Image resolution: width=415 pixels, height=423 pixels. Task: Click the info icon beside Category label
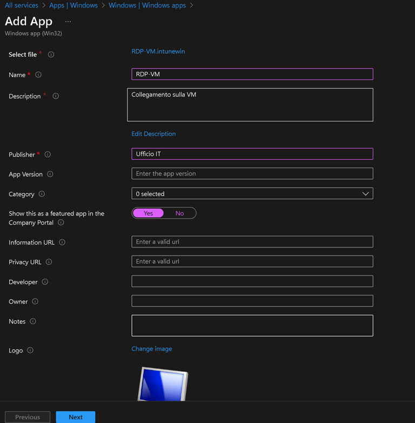(x=42, y=194)
